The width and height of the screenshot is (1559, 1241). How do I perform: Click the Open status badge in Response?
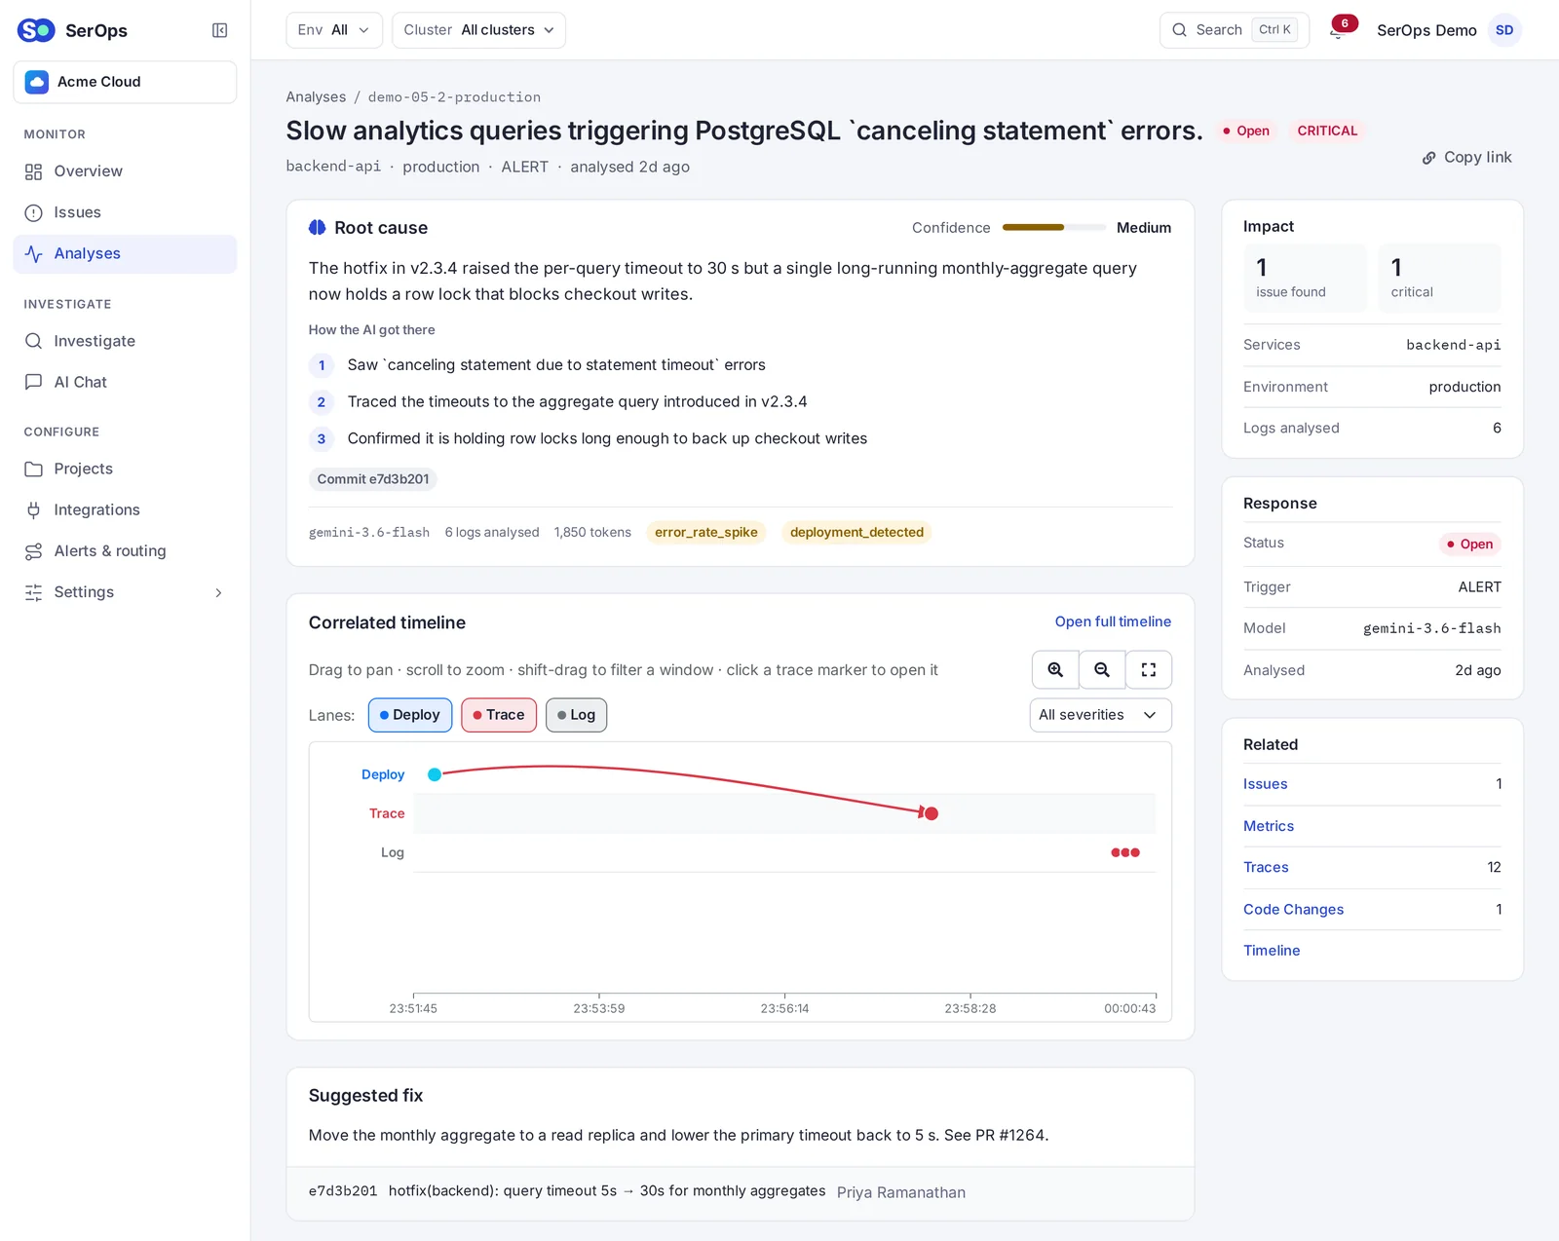tap(1469, 545)
